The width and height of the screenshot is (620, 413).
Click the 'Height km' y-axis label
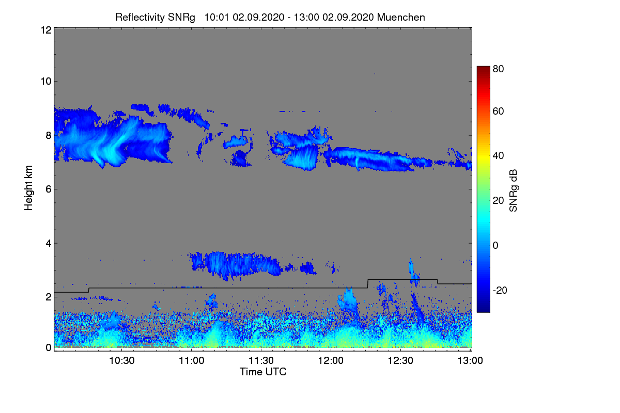(x=29, y=188)
